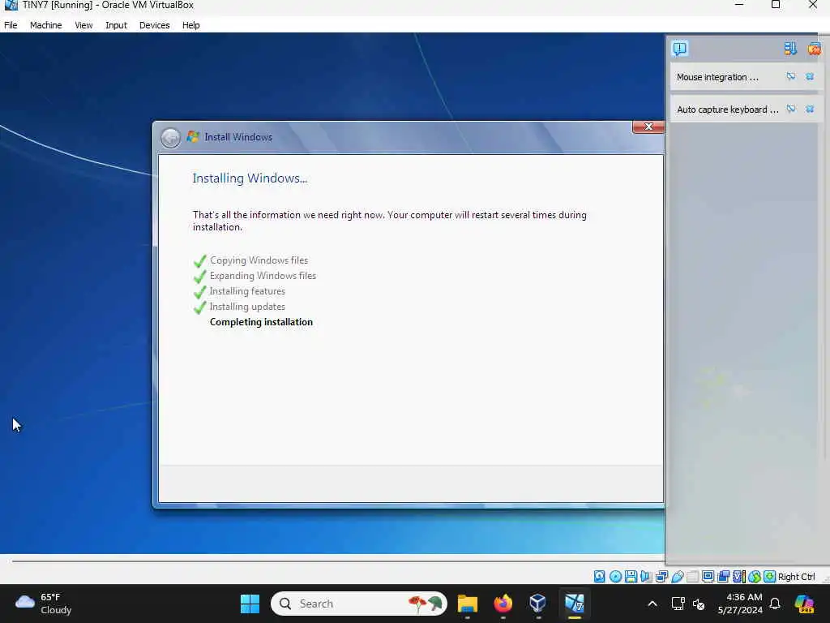This screenshot has width=830, height=623.
Task: Open the Copilot preview taskbar icon
Action: coord(804,604)
